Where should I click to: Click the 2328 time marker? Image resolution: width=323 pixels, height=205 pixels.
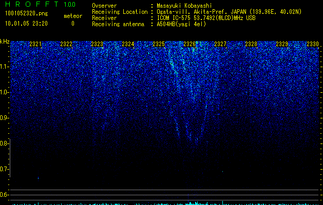(x=251, y=44)
